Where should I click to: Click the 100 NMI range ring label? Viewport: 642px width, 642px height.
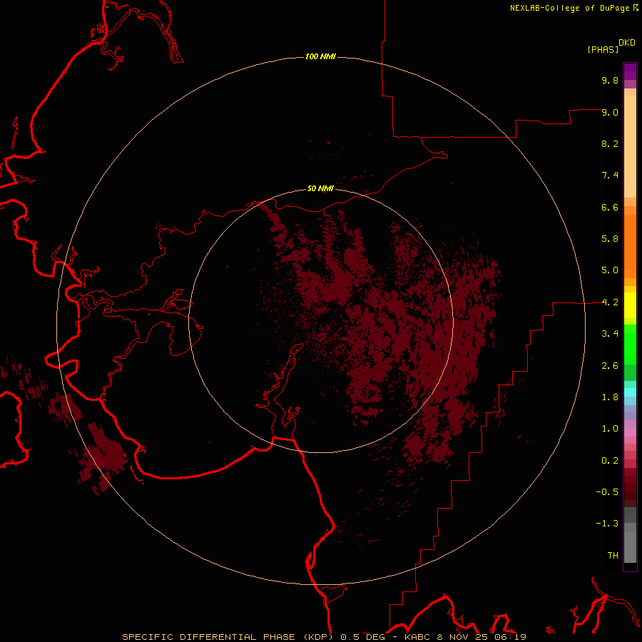click(x=320, y=56)
